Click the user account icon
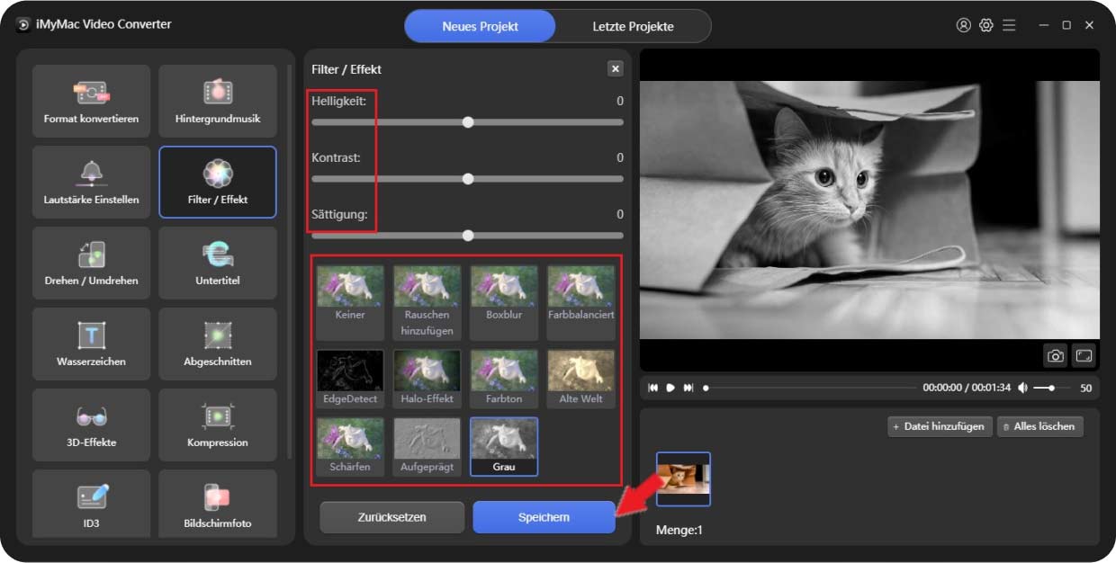This screenshot has height=563, width=1116. (x=963, y=25)
